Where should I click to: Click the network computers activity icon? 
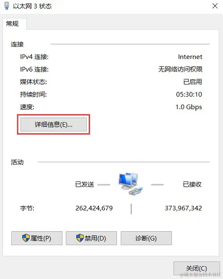coord(131,184)
